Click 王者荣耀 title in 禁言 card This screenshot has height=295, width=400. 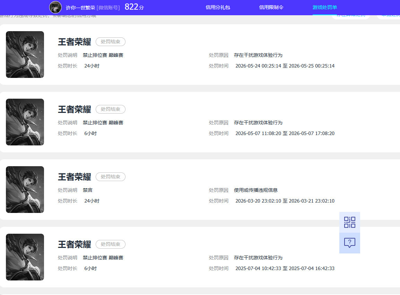click(x=75, y=177)
